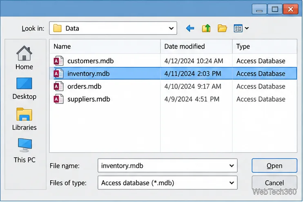Viewport: 303px width, 202px height.
Task: Create a new folder
Action: 222,29
